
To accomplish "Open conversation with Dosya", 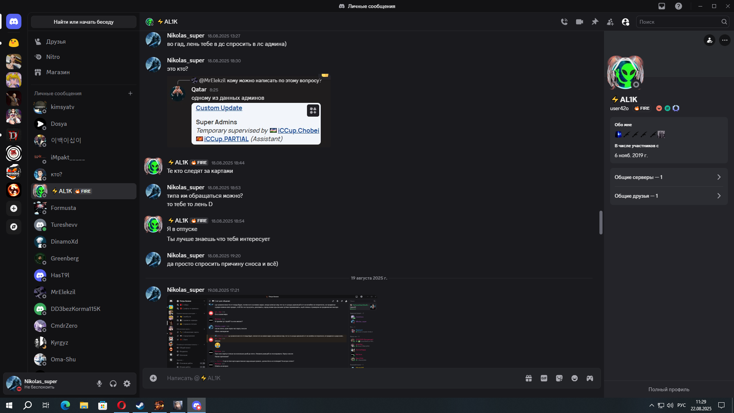I will coord(84,124).
